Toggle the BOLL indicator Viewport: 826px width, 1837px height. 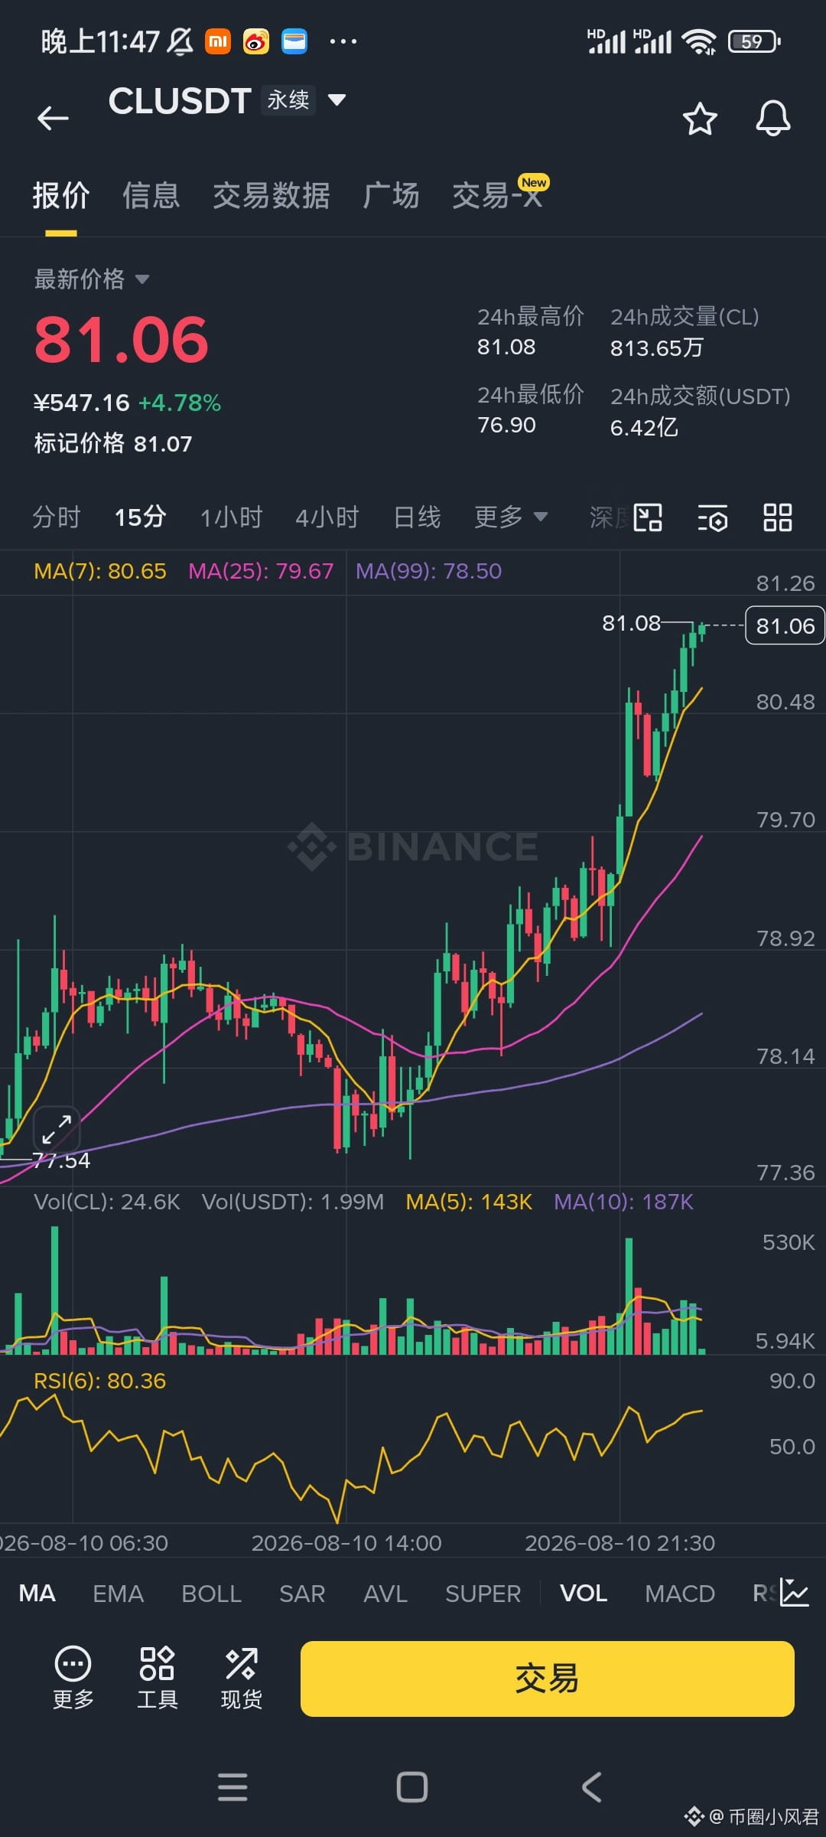coord(211,1594)
